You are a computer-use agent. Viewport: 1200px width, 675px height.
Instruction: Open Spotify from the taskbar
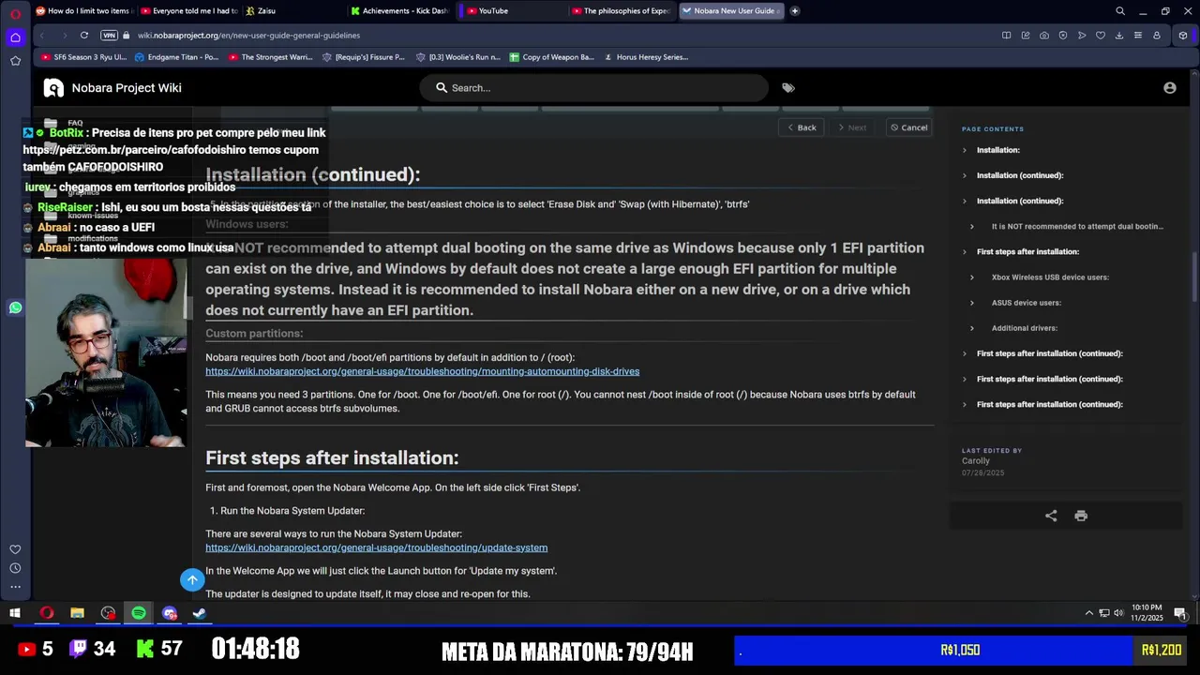point(139,613)
